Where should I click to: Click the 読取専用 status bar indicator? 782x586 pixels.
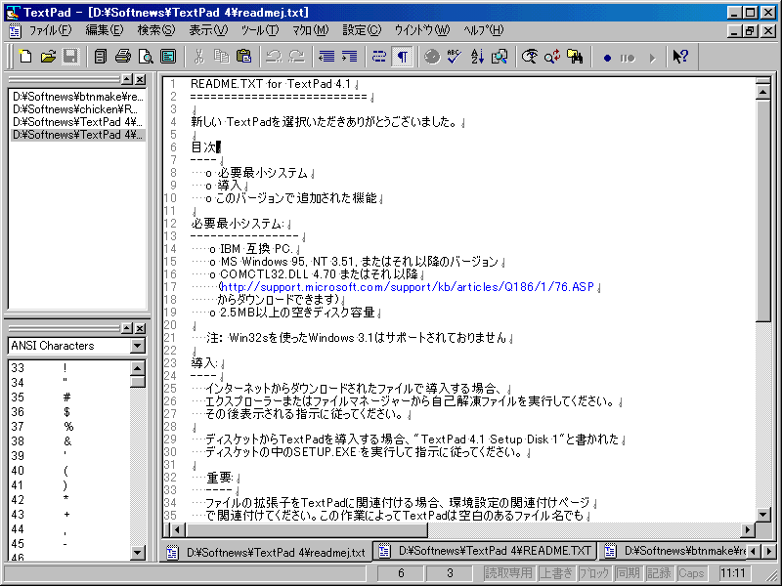(509, 573)
